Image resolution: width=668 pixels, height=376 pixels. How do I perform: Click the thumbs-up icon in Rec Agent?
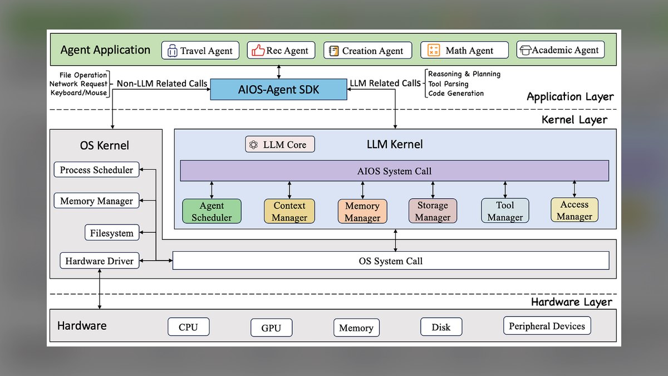258,50
